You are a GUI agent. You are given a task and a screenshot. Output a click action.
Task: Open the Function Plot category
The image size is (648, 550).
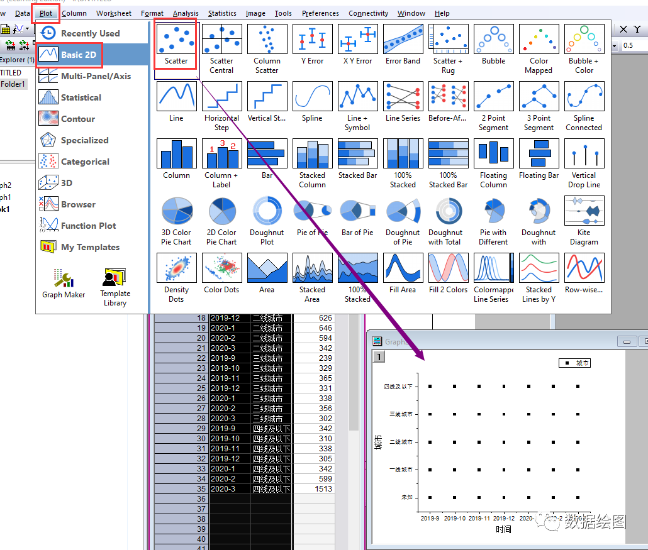(92, 226)
